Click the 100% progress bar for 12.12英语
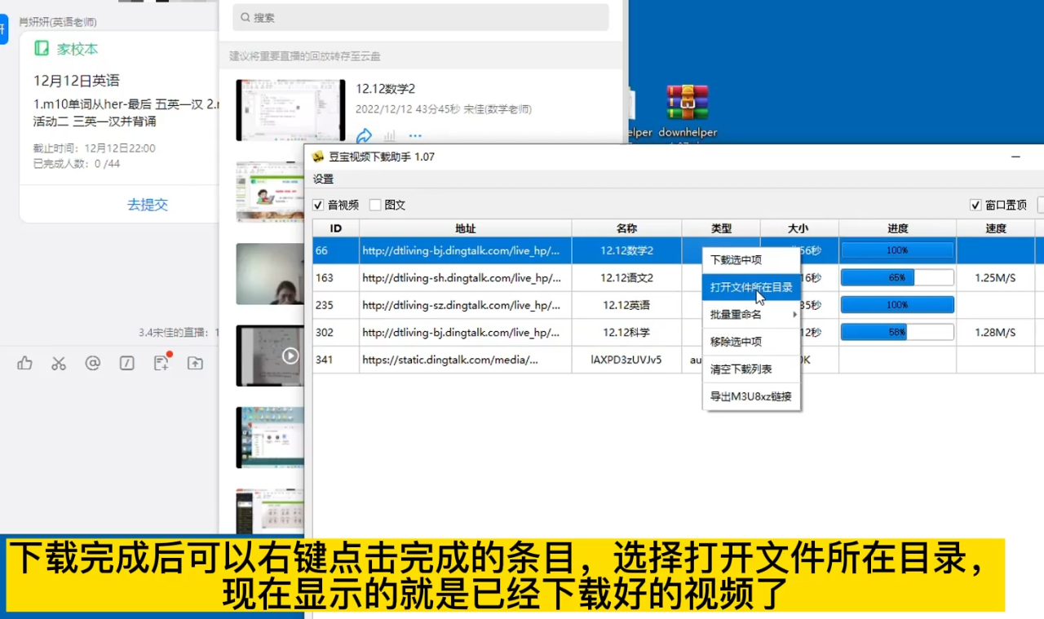The width and height of the screenshot is (1044, 619). tap(897, 305)
